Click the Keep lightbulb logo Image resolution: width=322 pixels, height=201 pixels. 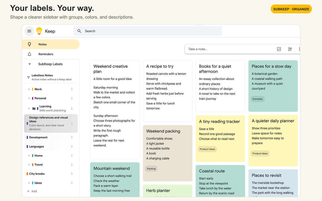[x=39, y=31]
